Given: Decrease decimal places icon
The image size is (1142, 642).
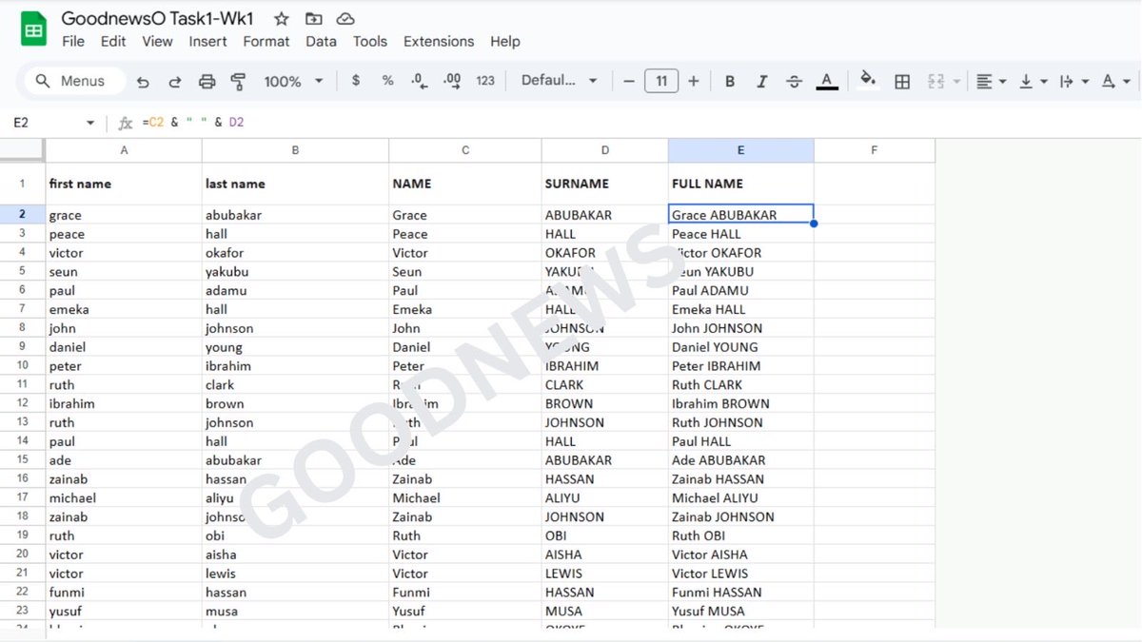Looking at the screenshot, I should (419, 81).
